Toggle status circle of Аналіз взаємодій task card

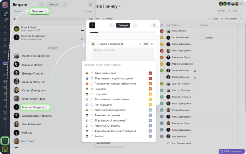tap(98, 44)
